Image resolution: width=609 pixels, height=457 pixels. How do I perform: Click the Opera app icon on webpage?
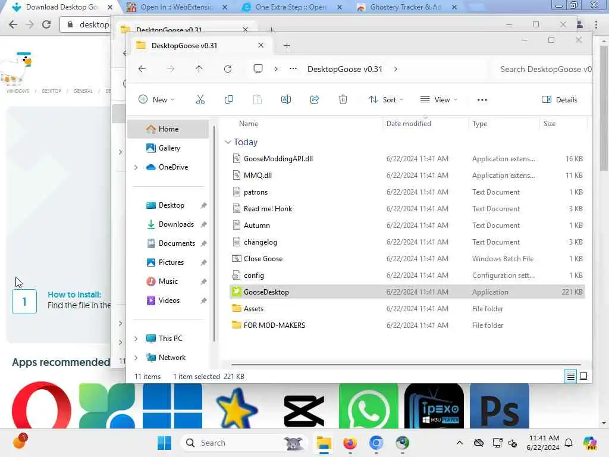click(42, 406)
